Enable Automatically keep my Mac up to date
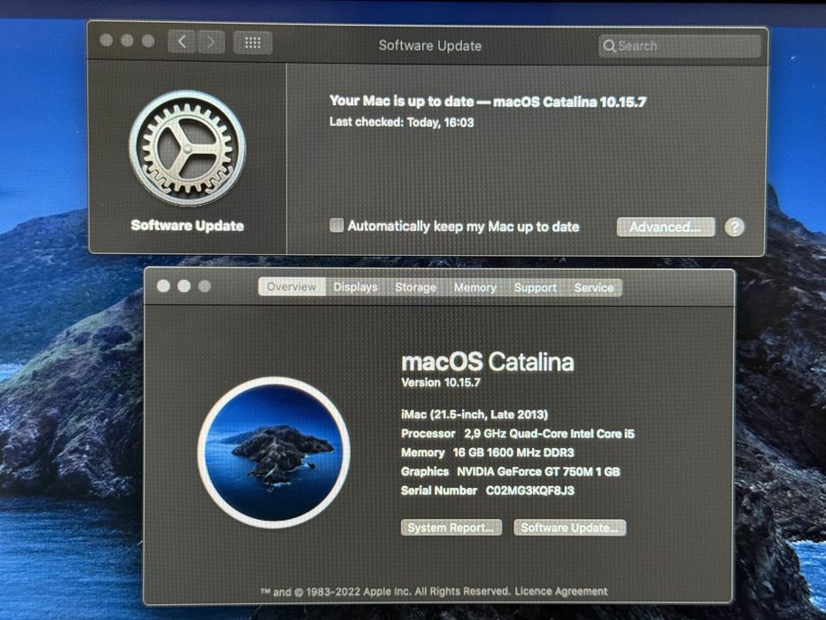Viewport: 826px width, 620px height. (336, 226)
